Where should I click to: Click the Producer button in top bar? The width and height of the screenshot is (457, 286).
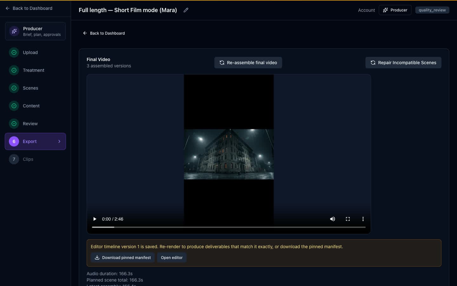click(395, 10)
